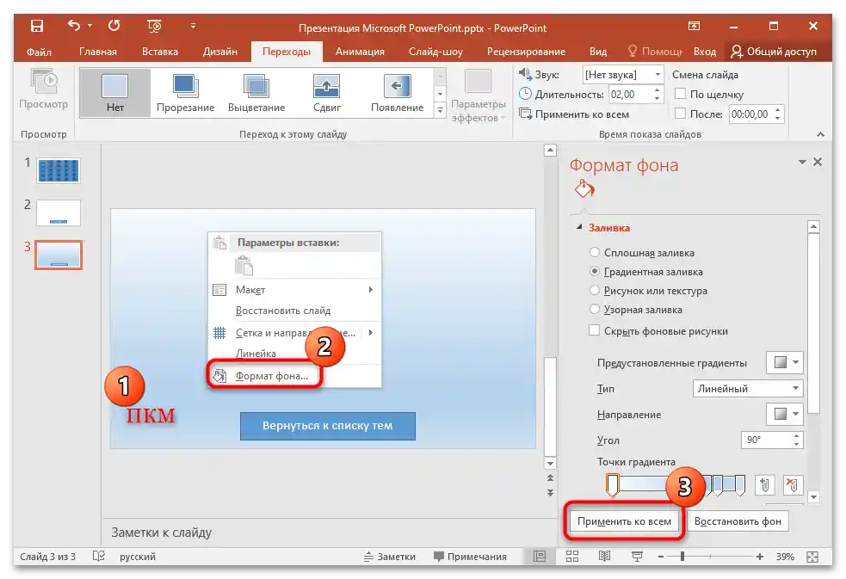Open the Файл tab

click(x=39, y=52)
